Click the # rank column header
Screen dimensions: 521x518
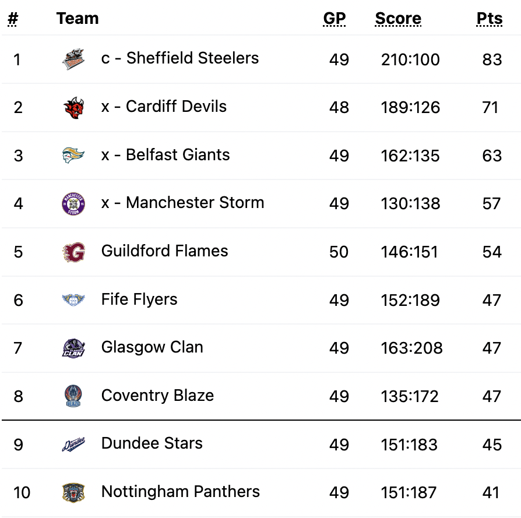coord(13,19)
